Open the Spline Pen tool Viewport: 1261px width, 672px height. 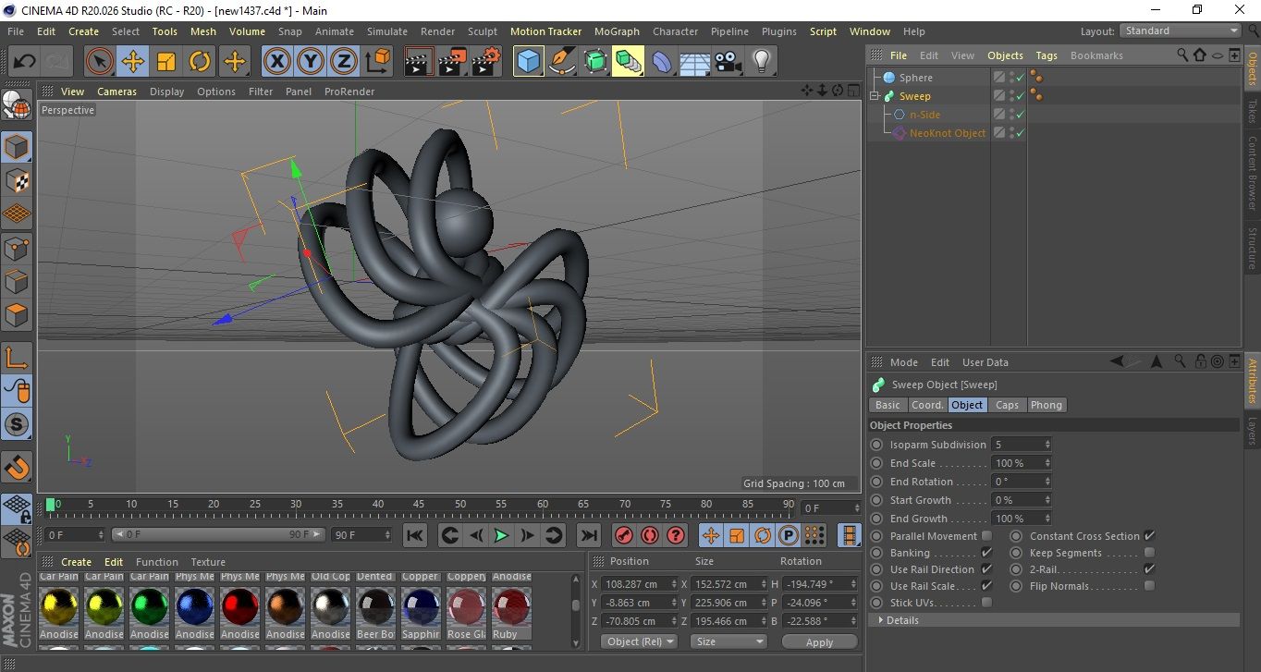tap(561, 62)
